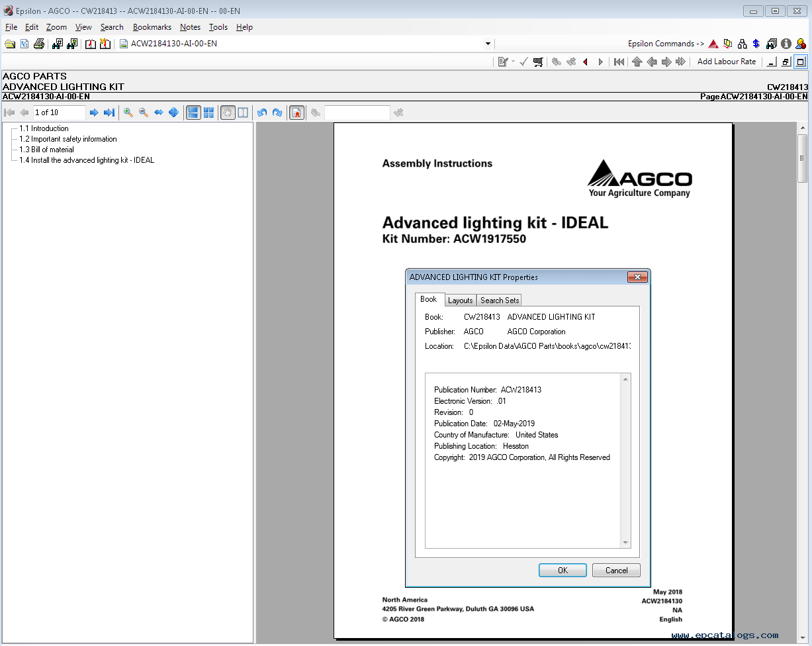
Task: Click the search text box in viewer toolbar
Action: (x=357, y=113)
